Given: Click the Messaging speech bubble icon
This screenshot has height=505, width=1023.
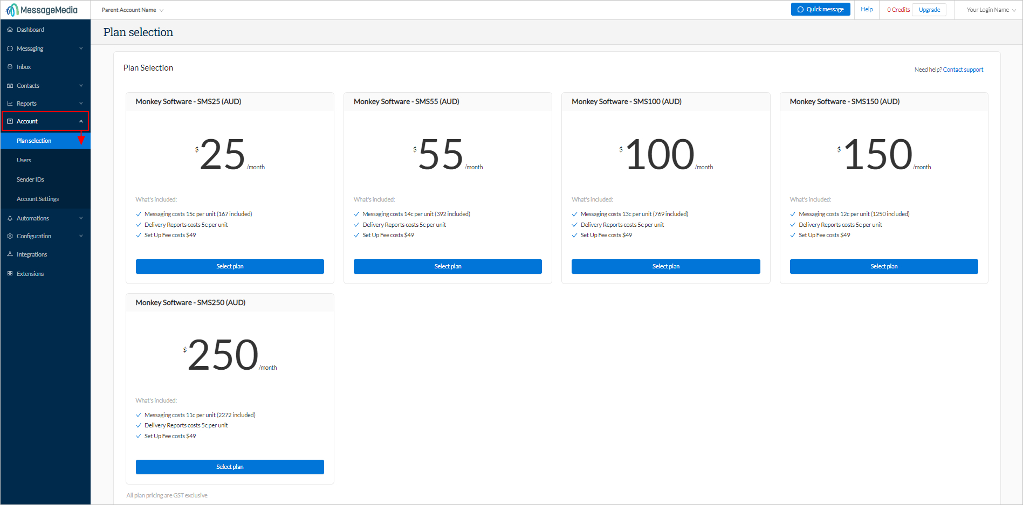Looking at the screenshot, I should click(10, 49).
